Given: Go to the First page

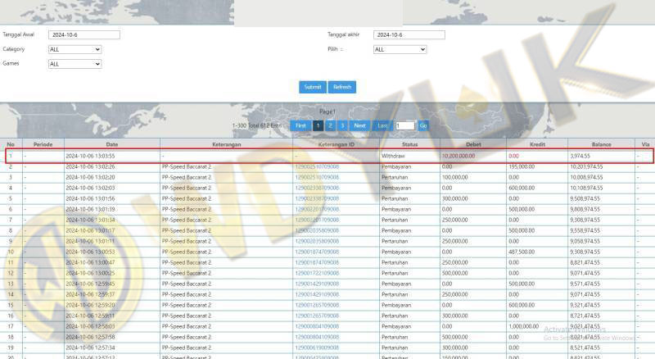Looking at the screenshot, I should tap(300, 125).
